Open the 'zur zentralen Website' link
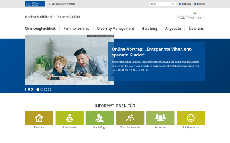Image resolution: width=230 pixels, height=143 pixels. [x=63, y=4]
